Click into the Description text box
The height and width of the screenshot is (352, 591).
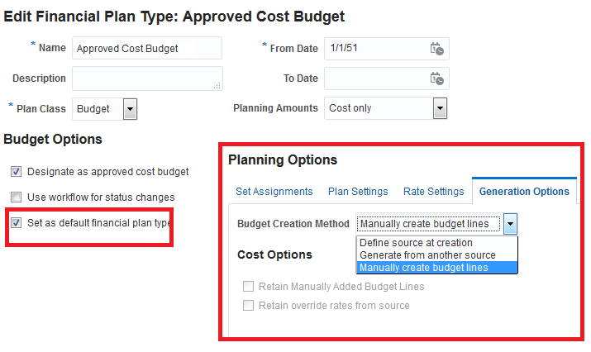pos(146,78)
